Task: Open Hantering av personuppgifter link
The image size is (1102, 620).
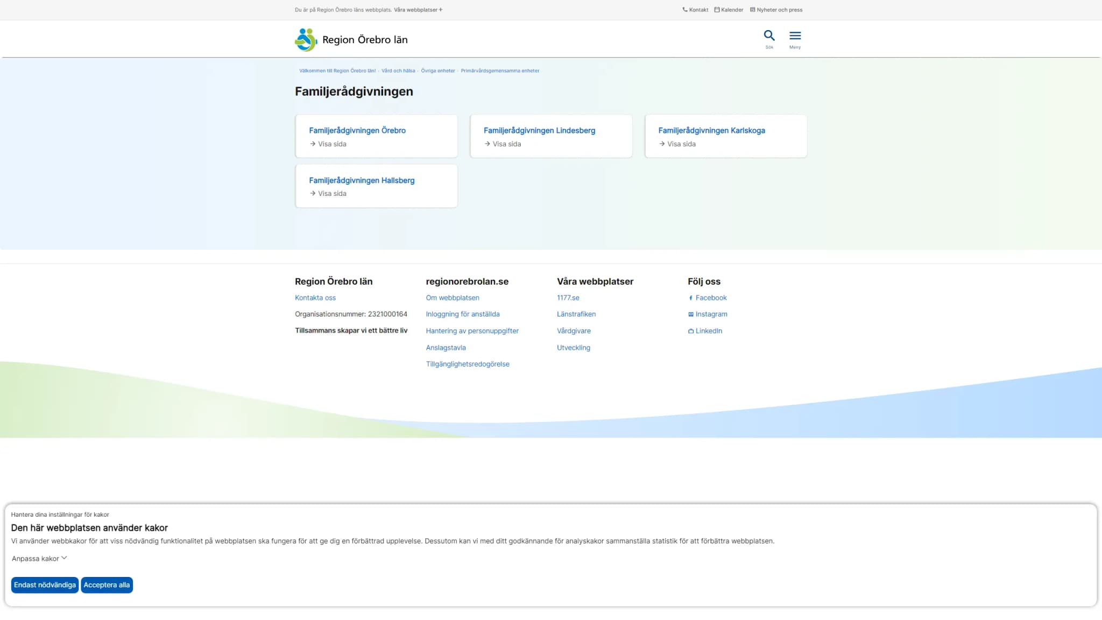Action: [472, 331]
